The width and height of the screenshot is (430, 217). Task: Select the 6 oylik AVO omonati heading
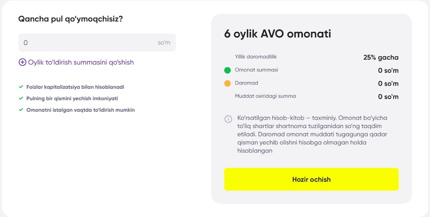coord(278,34)
